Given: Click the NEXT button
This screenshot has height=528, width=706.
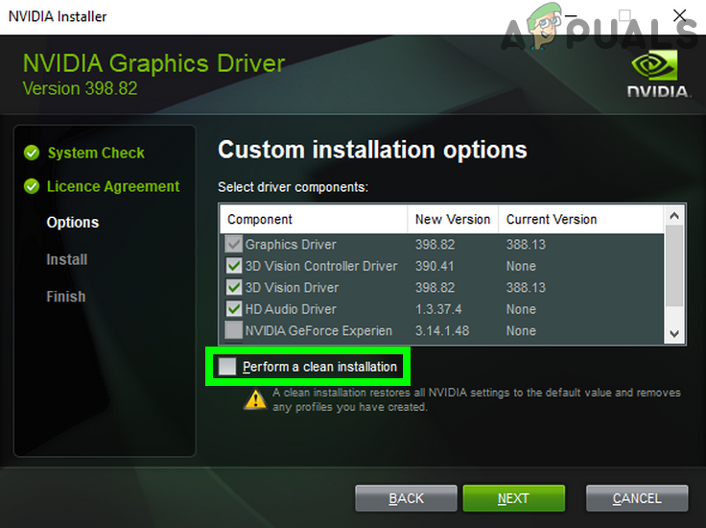Looking at the screenshot, I should (514, 498).
